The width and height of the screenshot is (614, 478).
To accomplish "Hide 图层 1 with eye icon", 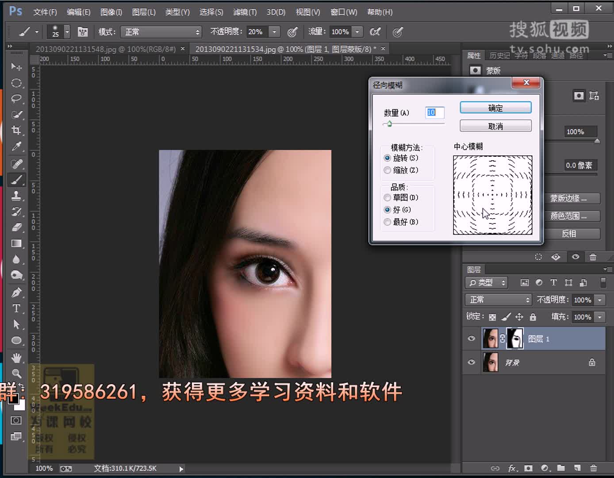I will (472, 339).
